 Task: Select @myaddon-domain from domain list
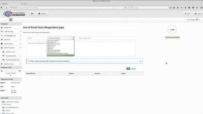54,44
